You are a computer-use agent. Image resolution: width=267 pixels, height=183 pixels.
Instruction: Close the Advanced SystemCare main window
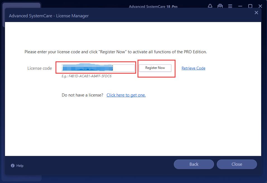260,6
